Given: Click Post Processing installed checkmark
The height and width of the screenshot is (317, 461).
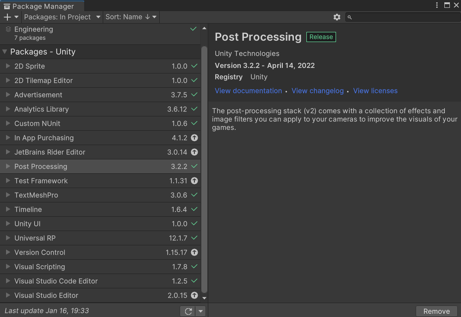Looking at the screenshot, I should [x=194, y=166].
